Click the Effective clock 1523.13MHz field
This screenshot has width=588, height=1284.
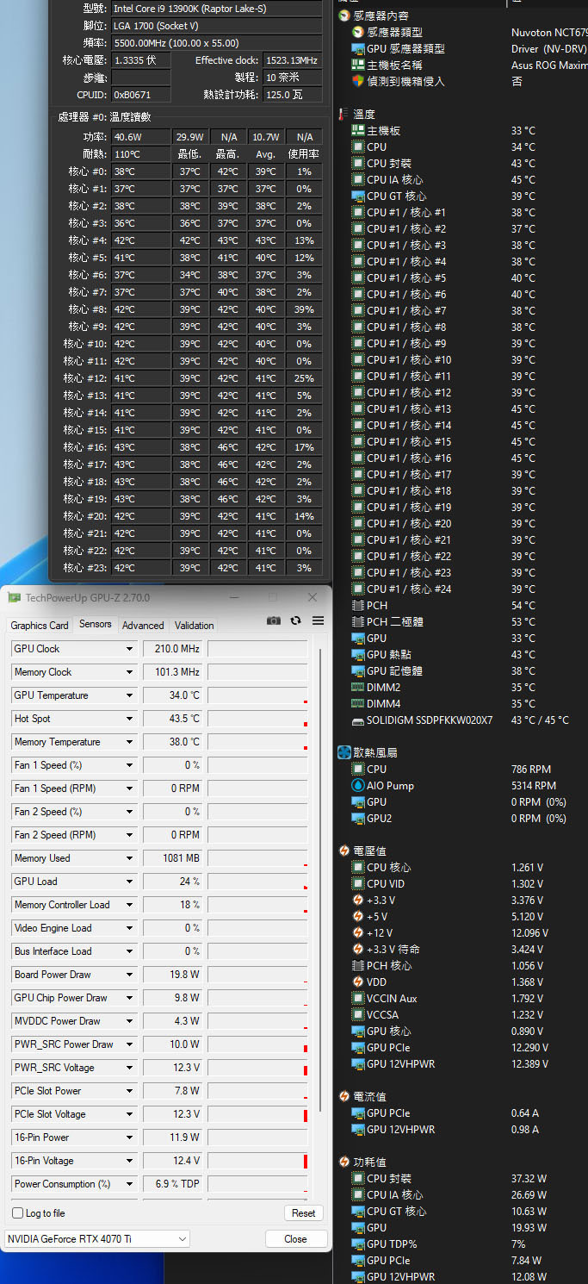tap(292, 60)
